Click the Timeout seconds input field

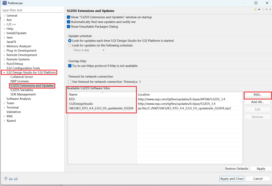tap(147, 82)
